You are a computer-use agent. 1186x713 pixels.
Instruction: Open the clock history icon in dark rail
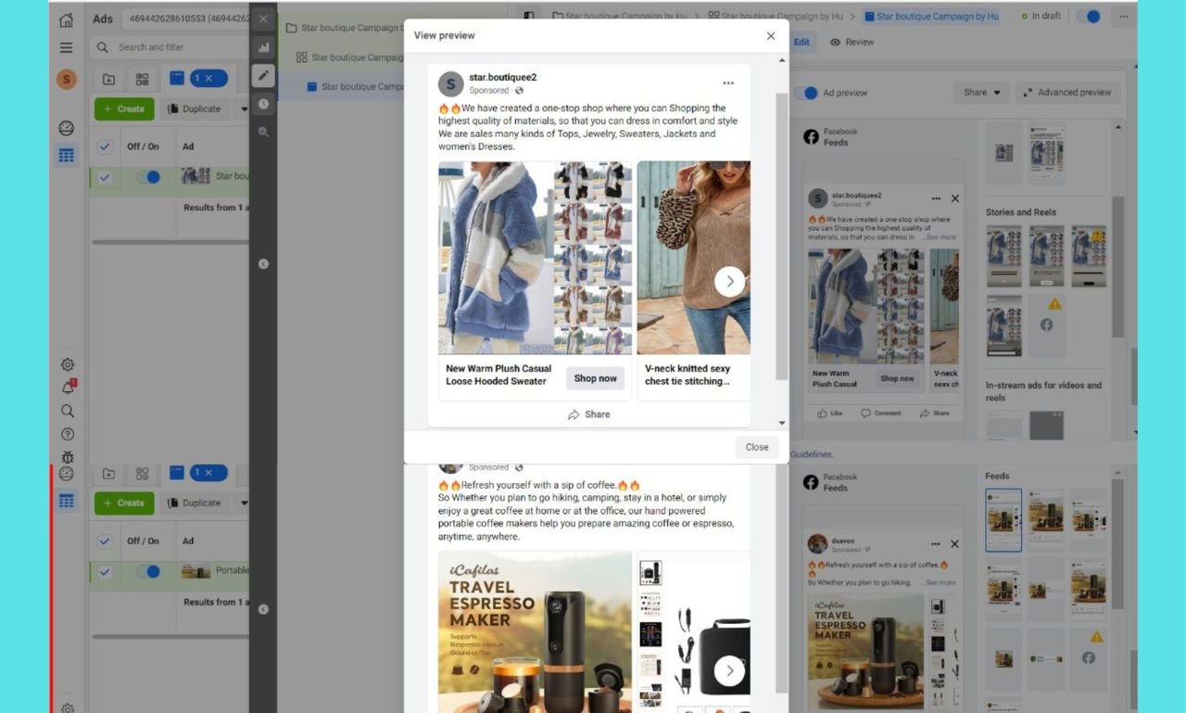263,104
